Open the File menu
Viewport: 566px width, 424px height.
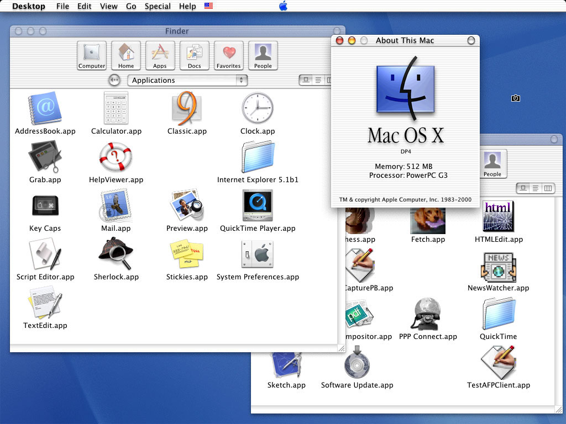(x=62, y=6)
